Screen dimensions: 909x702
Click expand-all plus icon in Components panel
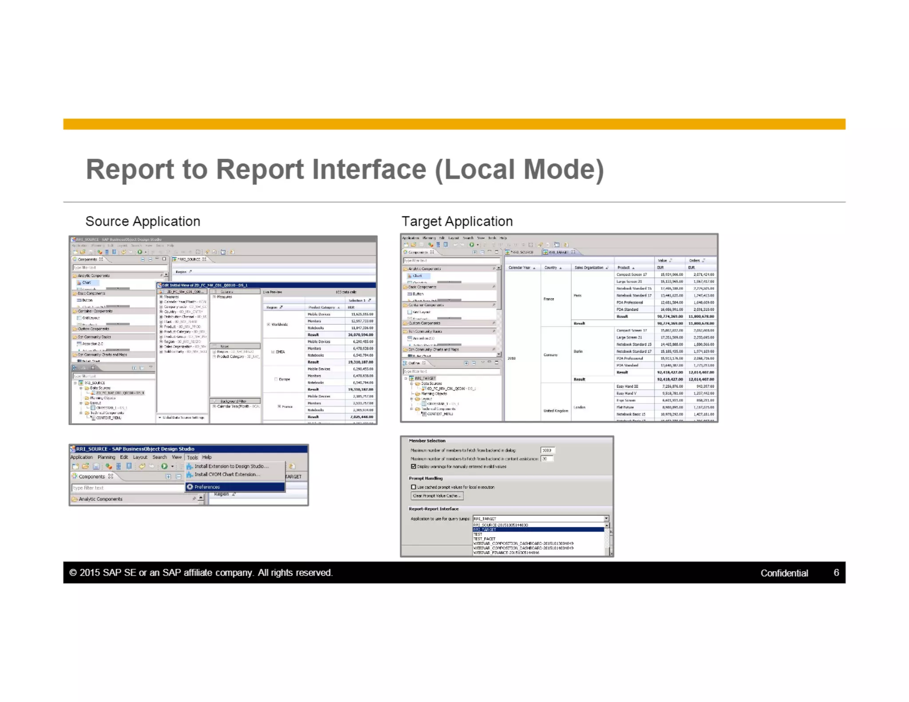168,477
